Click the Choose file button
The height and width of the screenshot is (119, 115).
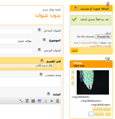pyautogui.click(x=103, y=37)
